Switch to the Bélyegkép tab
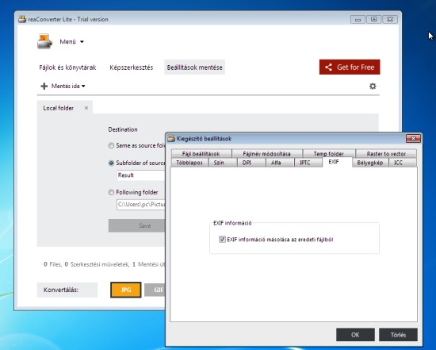Screen dimensions: 436x350 click(370, 163)
